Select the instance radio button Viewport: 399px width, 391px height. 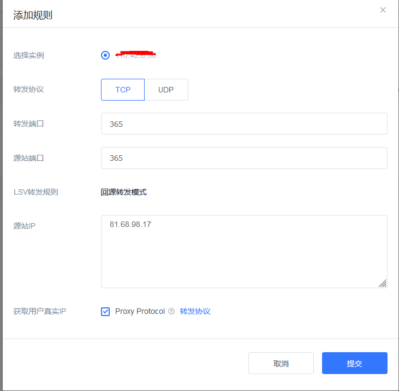click(105, 55)
